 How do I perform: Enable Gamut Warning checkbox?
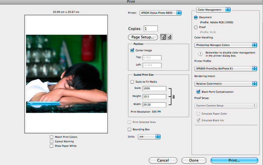[52, 141]
